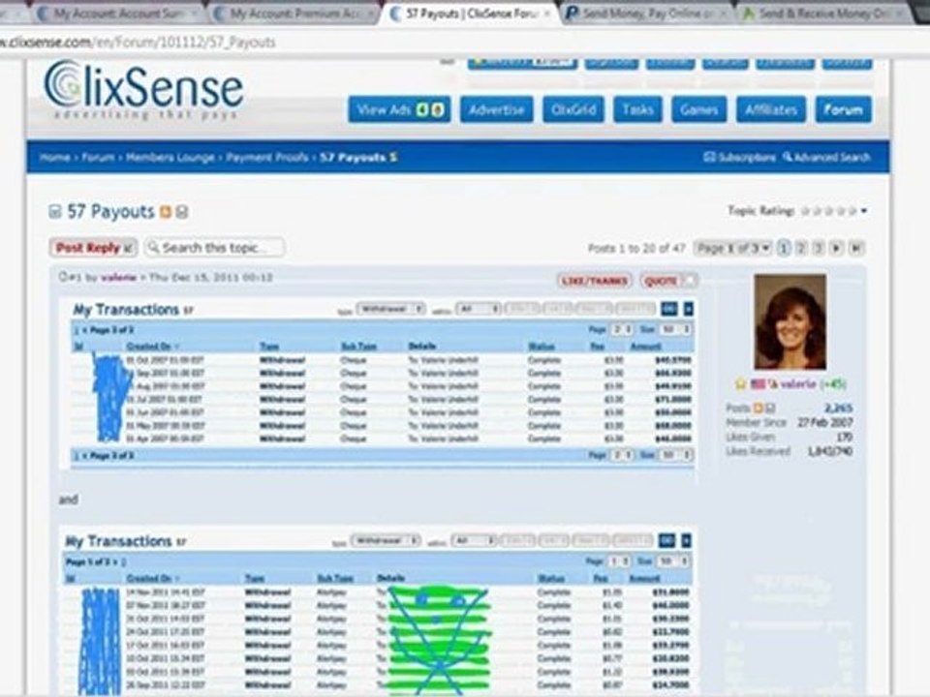930x697 pixels.
Task: Click the next page arrow icon
Action: tap(836, 248)
